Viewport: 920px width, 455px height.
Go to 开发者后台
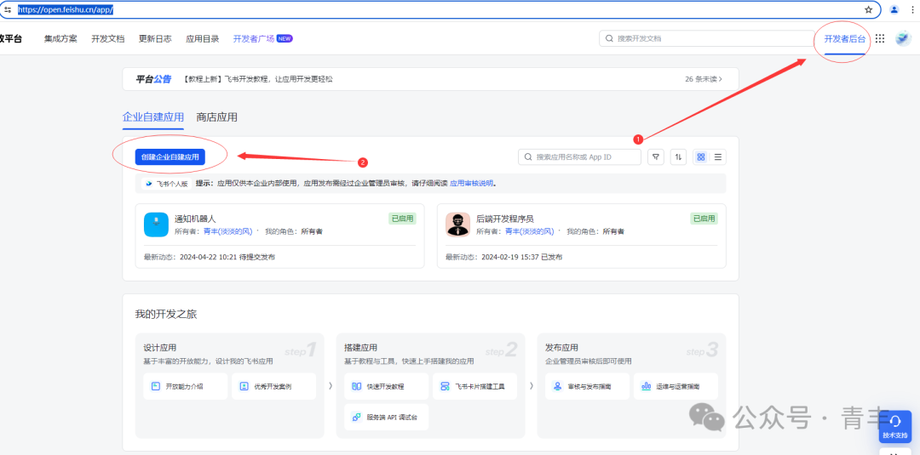[x=844, y=38]
